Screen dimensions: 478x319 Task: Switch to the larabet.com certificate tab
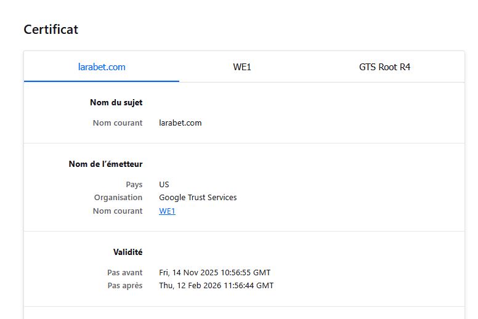pyautogui.click(x=102, y=67)
